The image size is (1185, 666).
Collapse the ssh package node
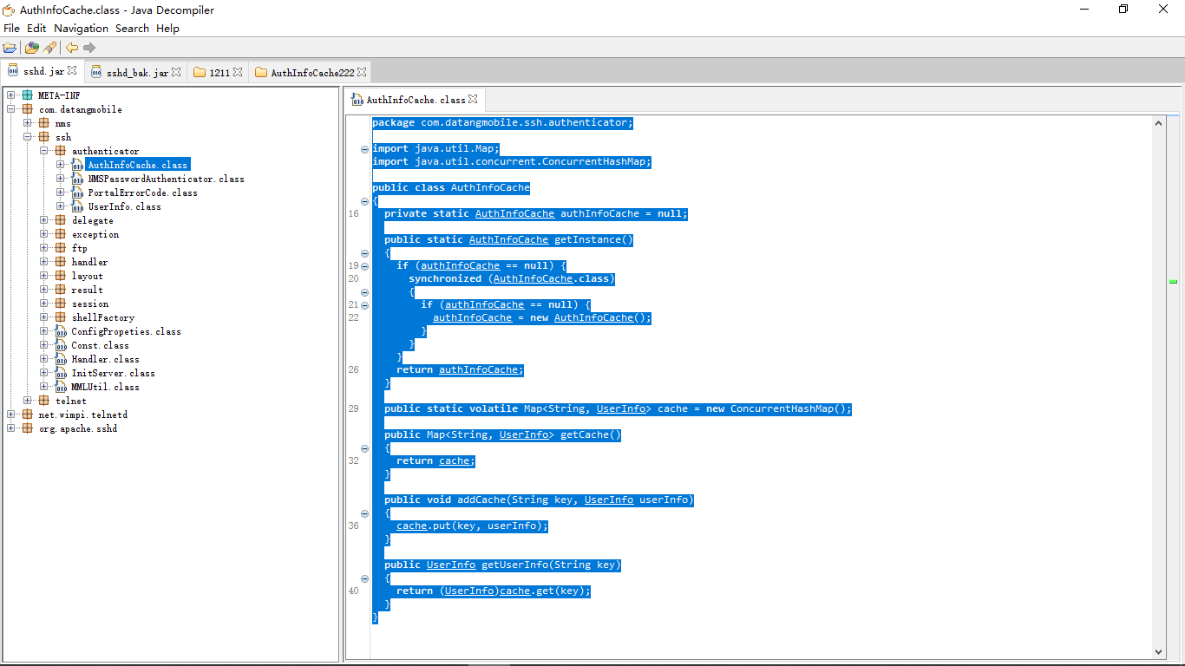[x=28, y=137]
